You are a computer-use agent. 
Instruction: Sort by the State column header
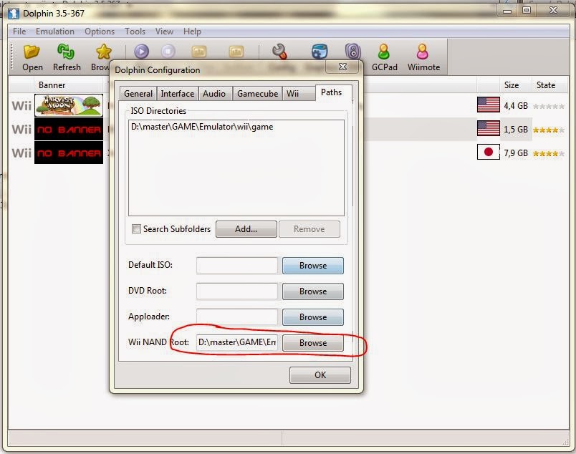click(x=545, y=85)
